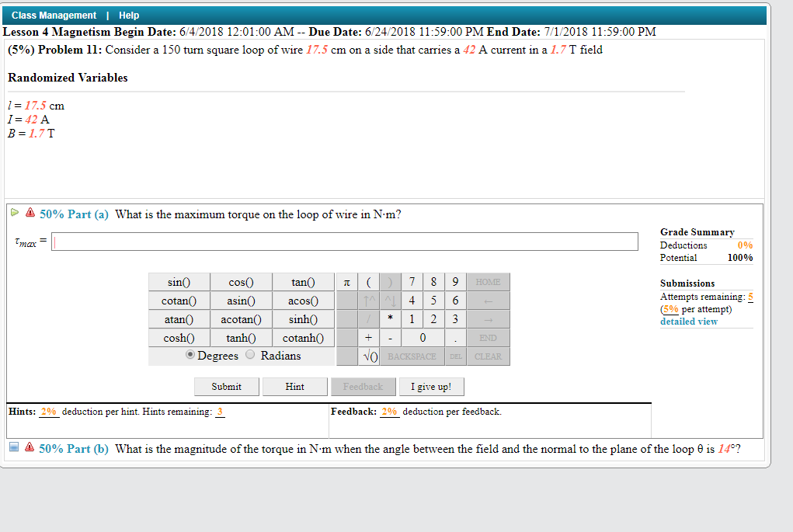Expand the collapsed Part (b) section
Image resolution: width=793 pixels, height=532 pixels.
[x=12, y=447]
